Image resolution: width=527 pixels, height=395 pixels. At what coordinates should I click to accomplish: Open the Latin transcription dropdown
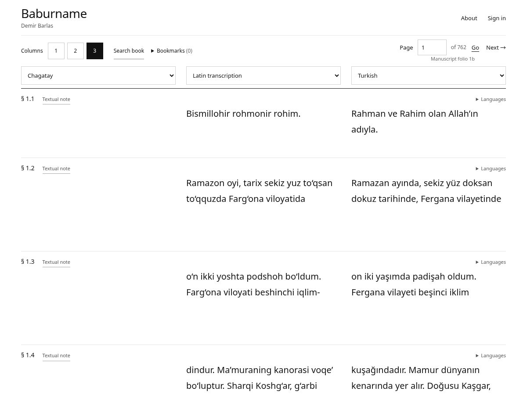click(263, 75)
